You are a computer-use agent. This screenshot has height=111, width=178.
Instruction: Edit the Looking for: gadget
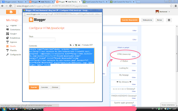point(134,70)
